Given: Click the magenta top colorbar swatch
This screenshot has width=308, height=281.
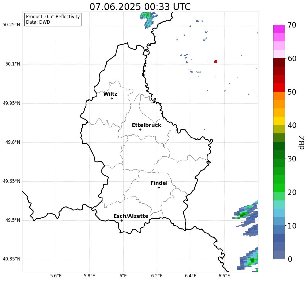Looking at the screenshot, I should pos(279,29).
